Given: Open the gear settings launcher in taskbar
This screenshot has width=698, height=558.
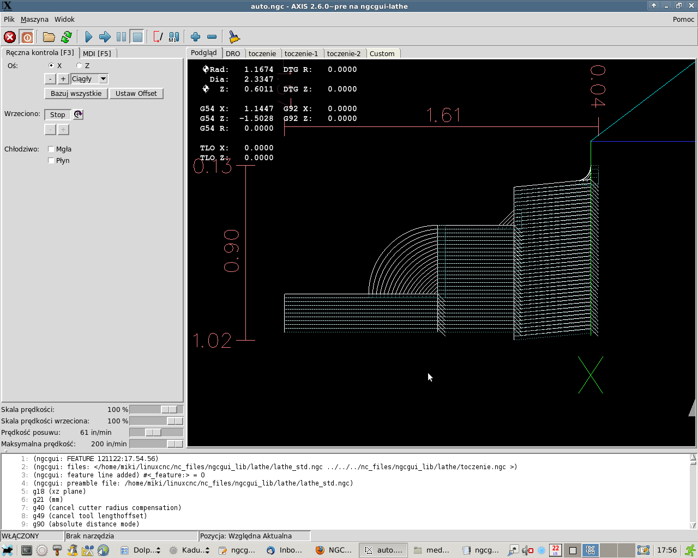Looking at the screenshot, I should coord(42,550).
